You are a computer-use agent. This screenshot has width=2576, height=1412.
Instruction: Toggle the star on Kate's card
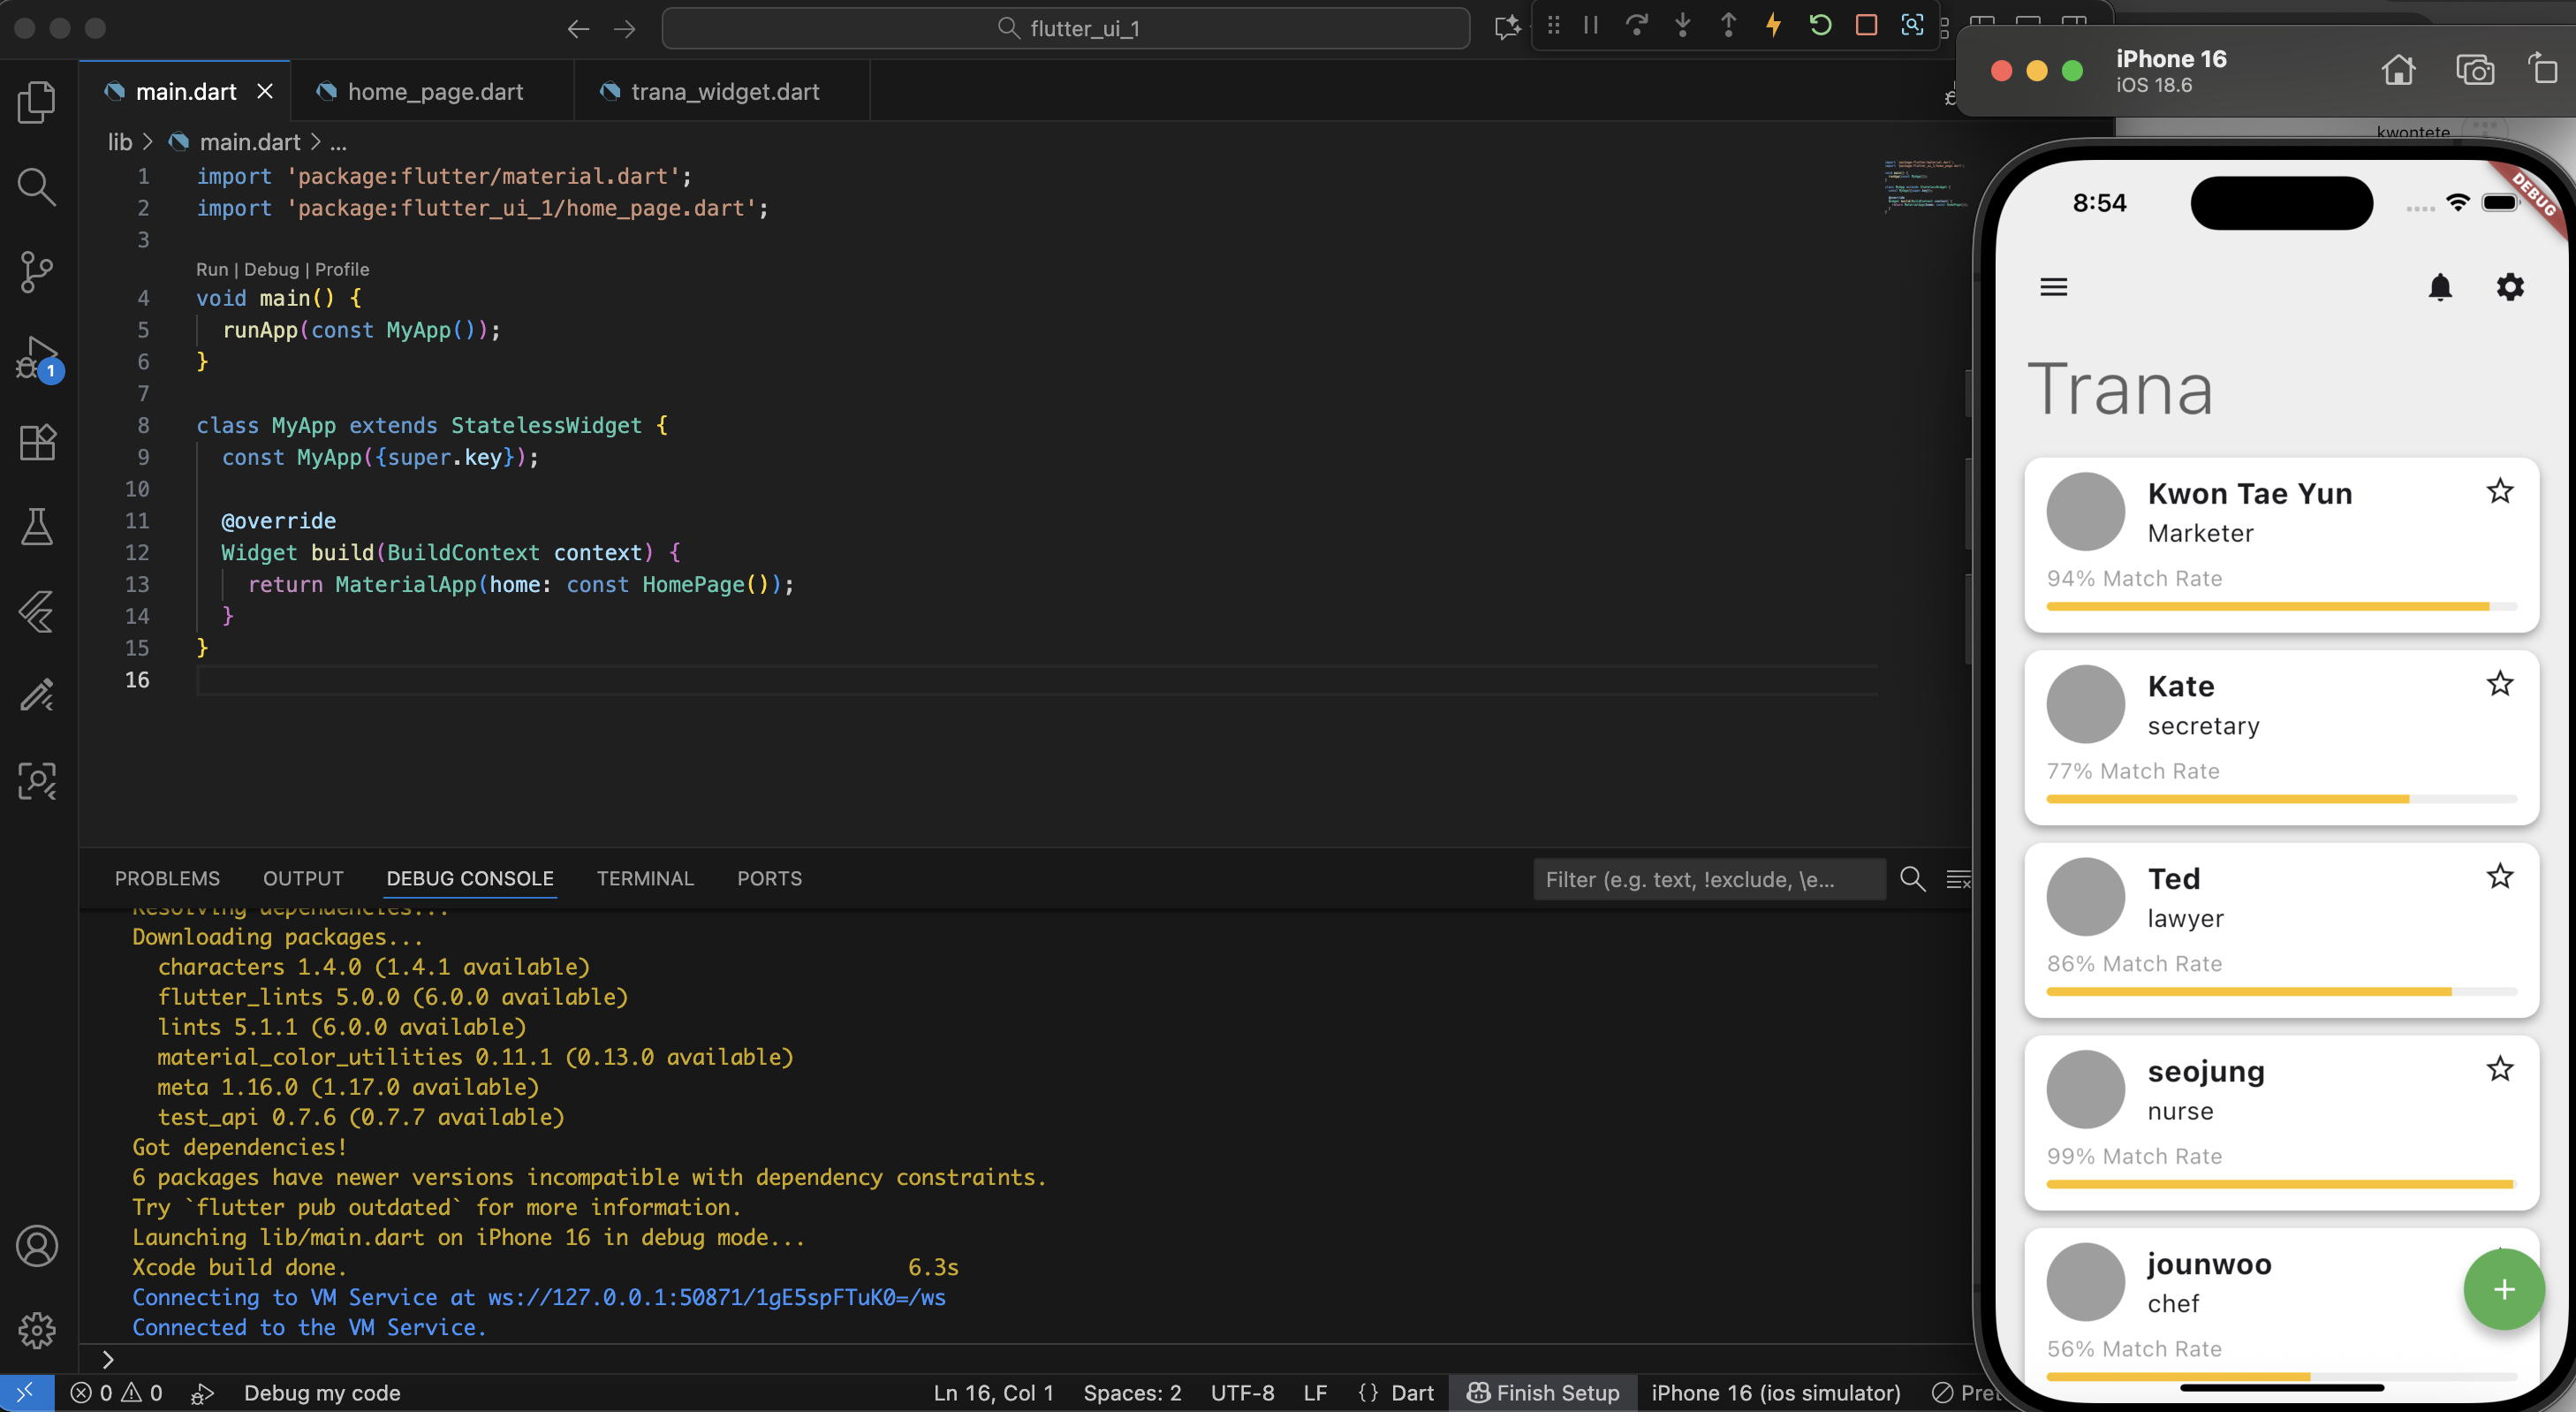pos(2499,684)
